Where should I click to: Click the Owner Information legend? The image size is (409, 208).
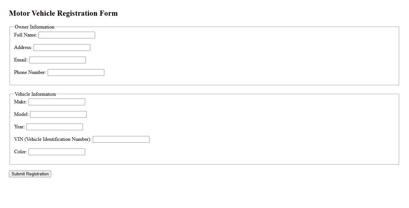(x=35, y=27)
